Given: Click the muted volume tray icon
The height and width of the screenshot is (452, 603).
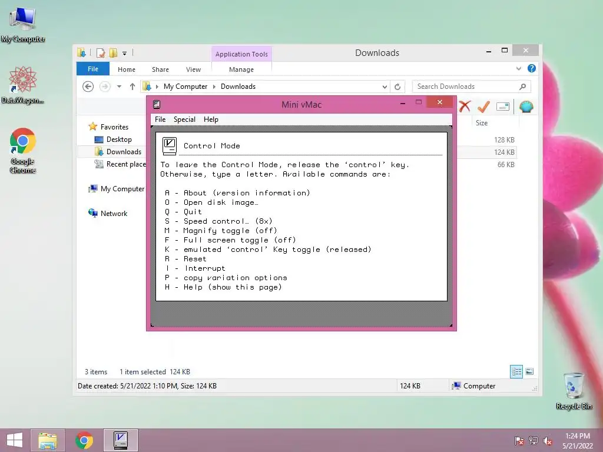Looking at the screenshot, I should pyautogui.click(x=547, y=441).
